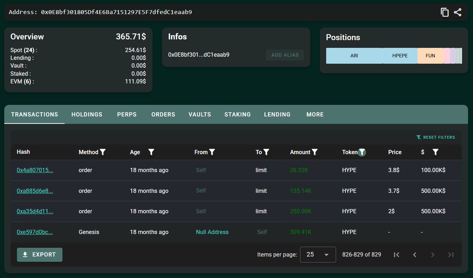This screenshot has height=278, width=473.
Task: Open the Amount filter
Action: click(x=315, y=152)
